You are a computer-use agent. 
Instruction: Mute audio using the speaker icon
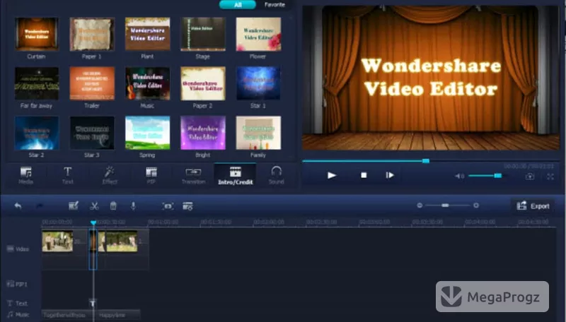[x=459, y=176]
